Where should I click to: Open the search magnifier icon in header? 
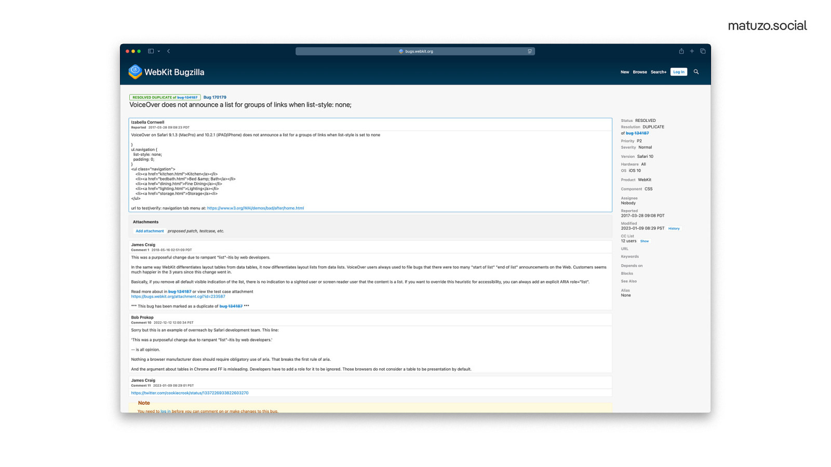696,72
